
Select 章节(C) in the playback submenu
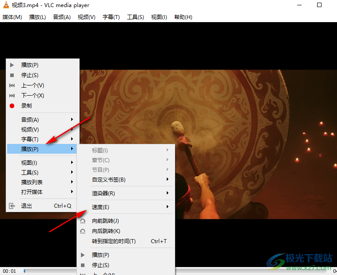click(126, 160)
